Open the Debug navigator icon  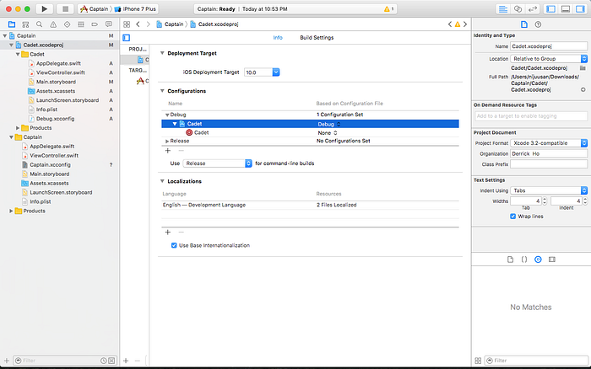coord(81,24)
